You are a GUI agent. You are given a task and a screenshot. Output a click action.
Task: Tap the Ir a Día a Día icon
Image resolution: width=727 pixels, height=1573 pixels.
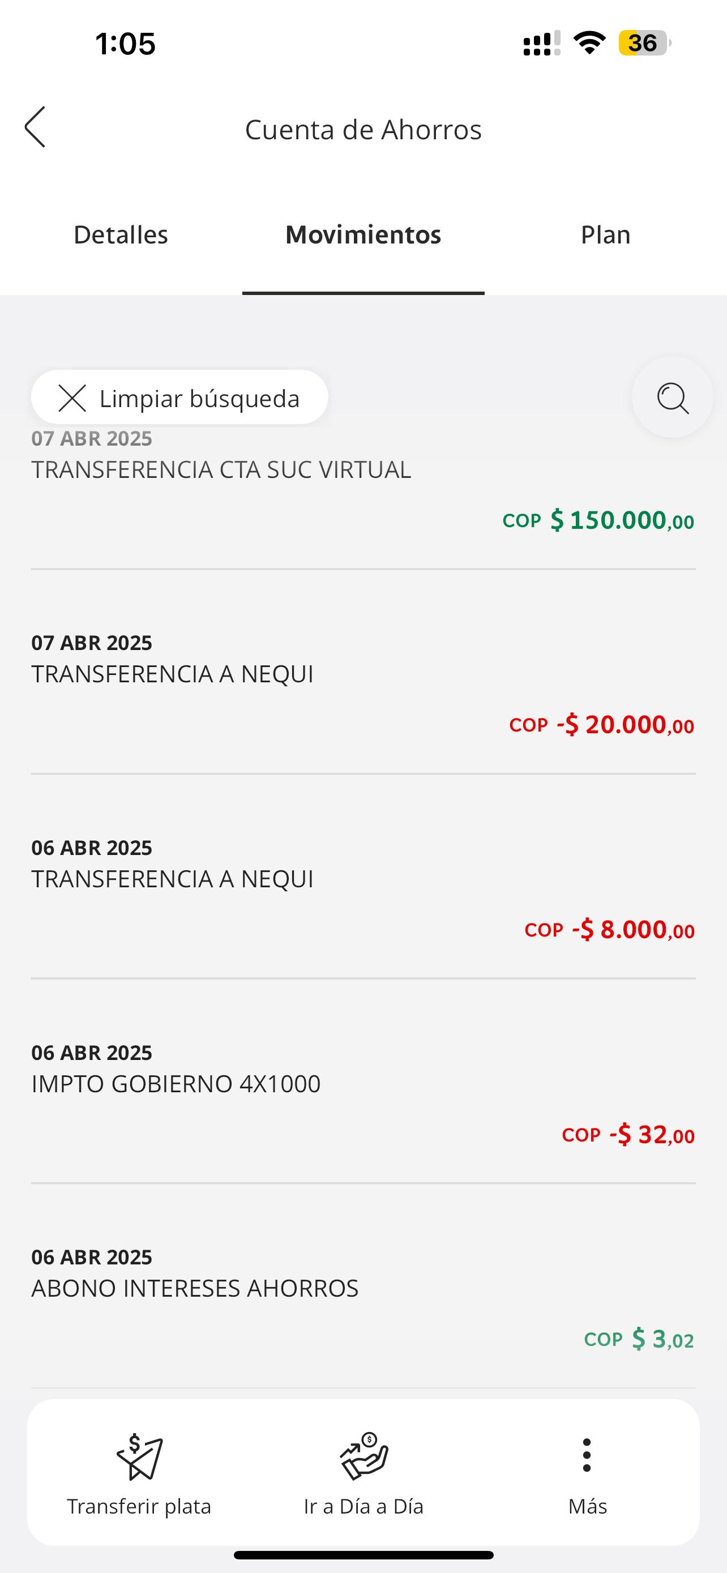[x=364, y=1457]
